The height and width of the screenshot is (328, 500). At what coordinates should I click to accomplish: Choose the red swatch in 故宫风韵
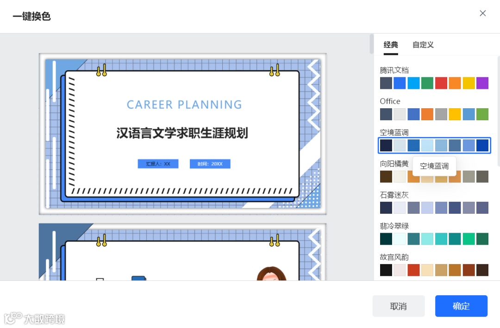point(413,270)
